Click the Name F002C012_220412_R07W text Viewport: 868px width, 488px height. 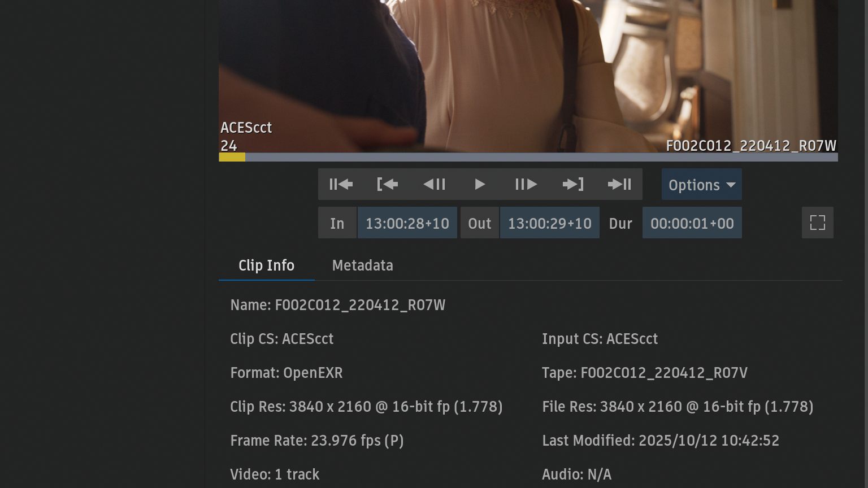point(337,305)
